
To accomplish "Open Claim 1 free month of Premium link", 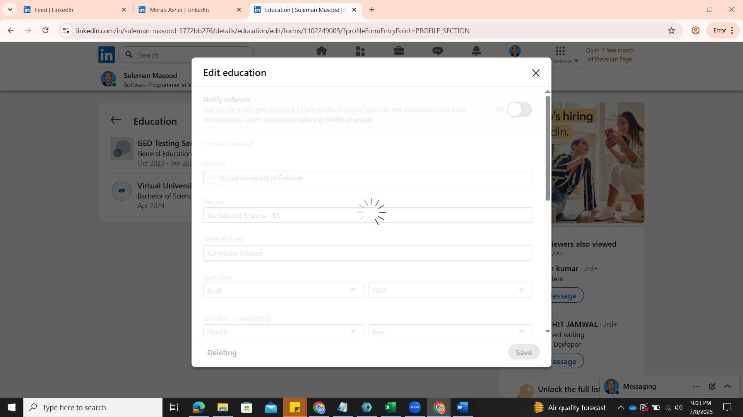I will pyautogui.click(x=610, y=55).
